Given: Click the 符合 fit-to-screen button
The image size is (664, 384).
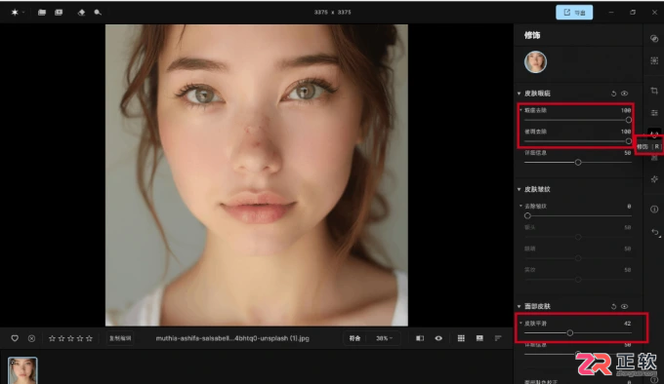Looking at the screenshot, I should tap(354, 338).
